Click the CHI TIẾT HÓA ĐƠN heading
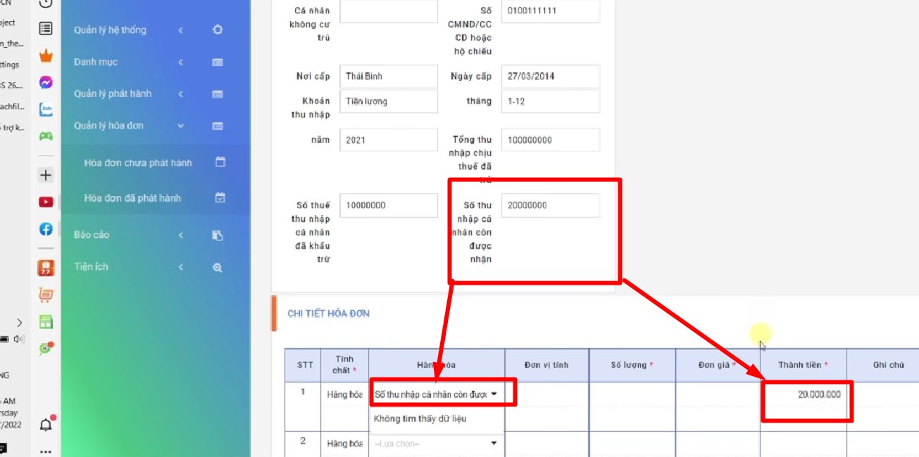Screen dimensions: 919x457 tap(328, 314)
